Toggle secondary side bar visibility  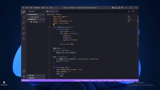119,8
